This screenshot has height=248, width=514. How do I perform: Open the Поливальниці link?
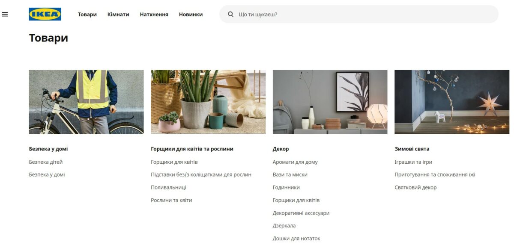[168, 187]
